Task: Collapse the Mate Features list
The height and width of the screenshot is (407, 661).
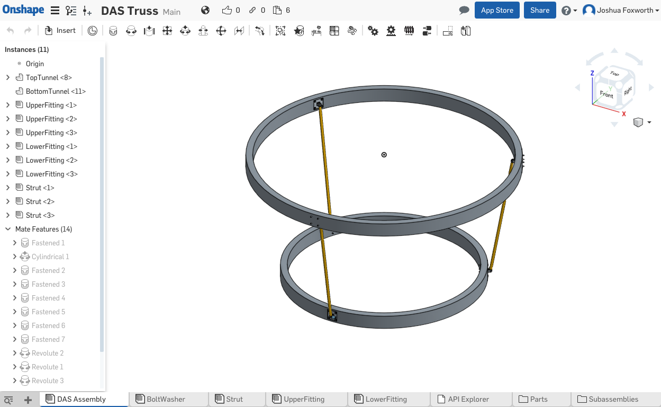Action: 8,229
